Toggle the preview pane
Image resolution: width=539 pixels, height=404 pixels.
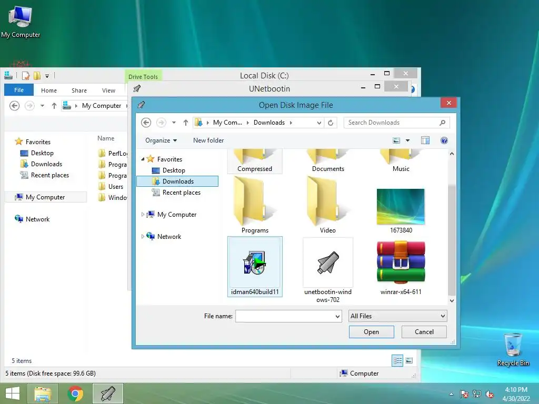(x=425, y=140)
